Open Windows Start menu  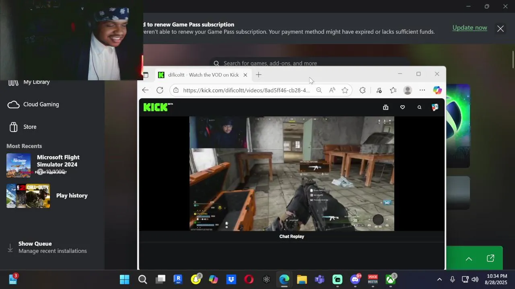[x=125, y=279]
